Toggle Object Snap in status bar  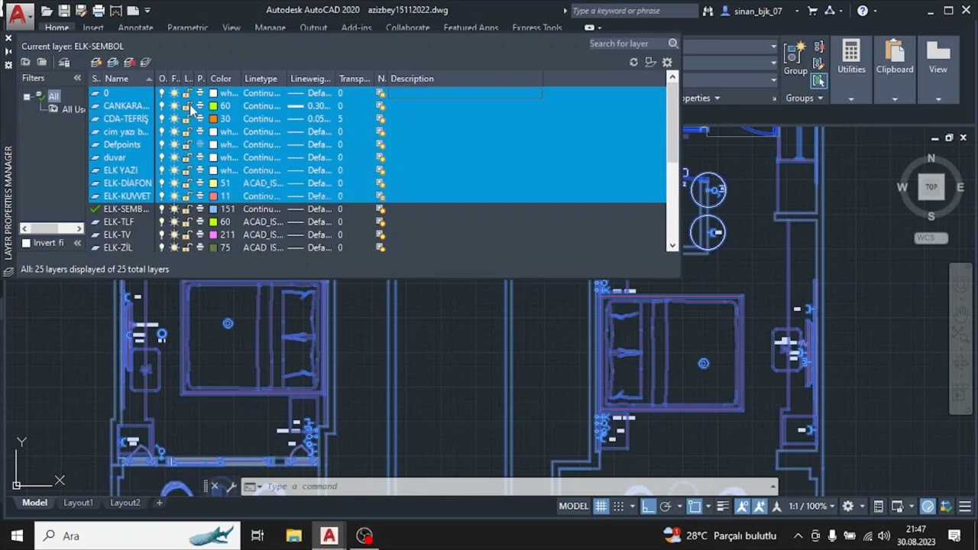click(x=695, y=506)
